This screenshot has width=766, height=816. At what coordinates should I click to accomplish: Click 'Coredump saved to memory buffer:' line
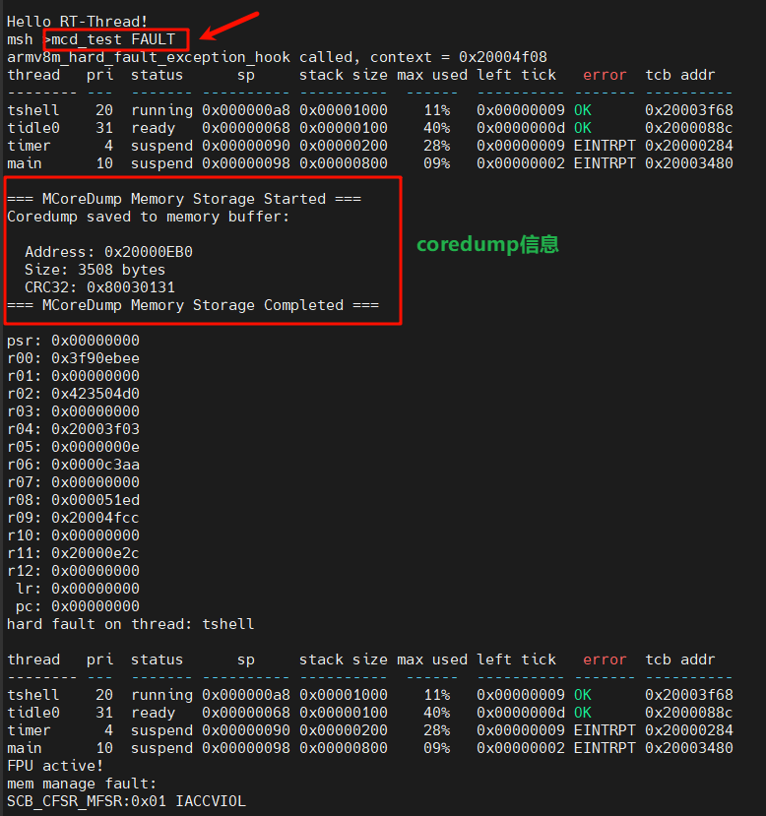pyautogui.click(x=149, y=217)
